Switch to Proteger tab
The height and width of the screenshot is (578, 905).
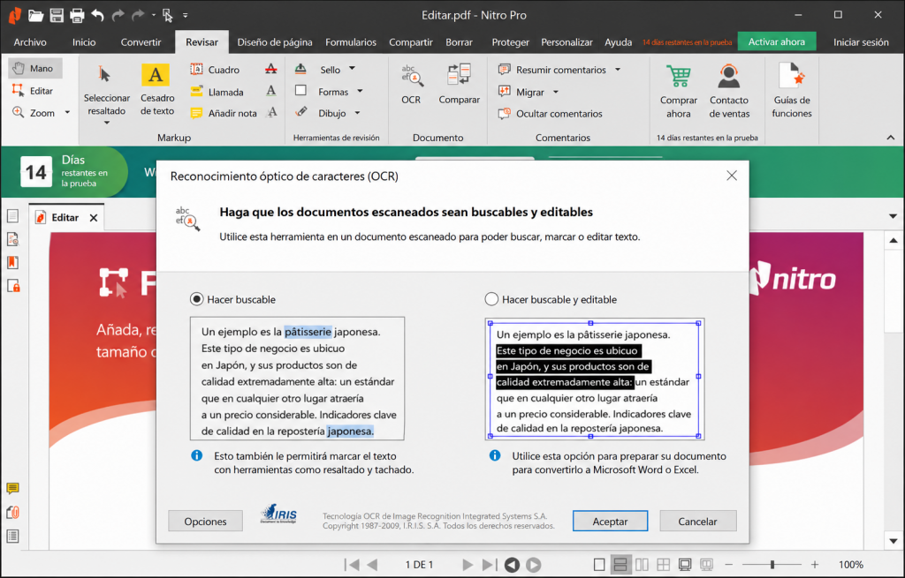tap(510, 42)
